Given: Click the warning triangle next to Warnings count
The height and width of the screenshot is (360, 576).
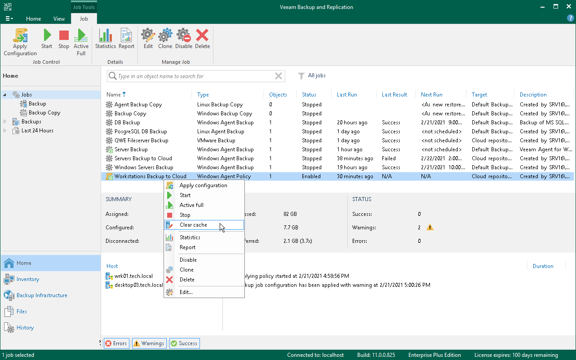Looking at the screenshot, I should point(430,228).
